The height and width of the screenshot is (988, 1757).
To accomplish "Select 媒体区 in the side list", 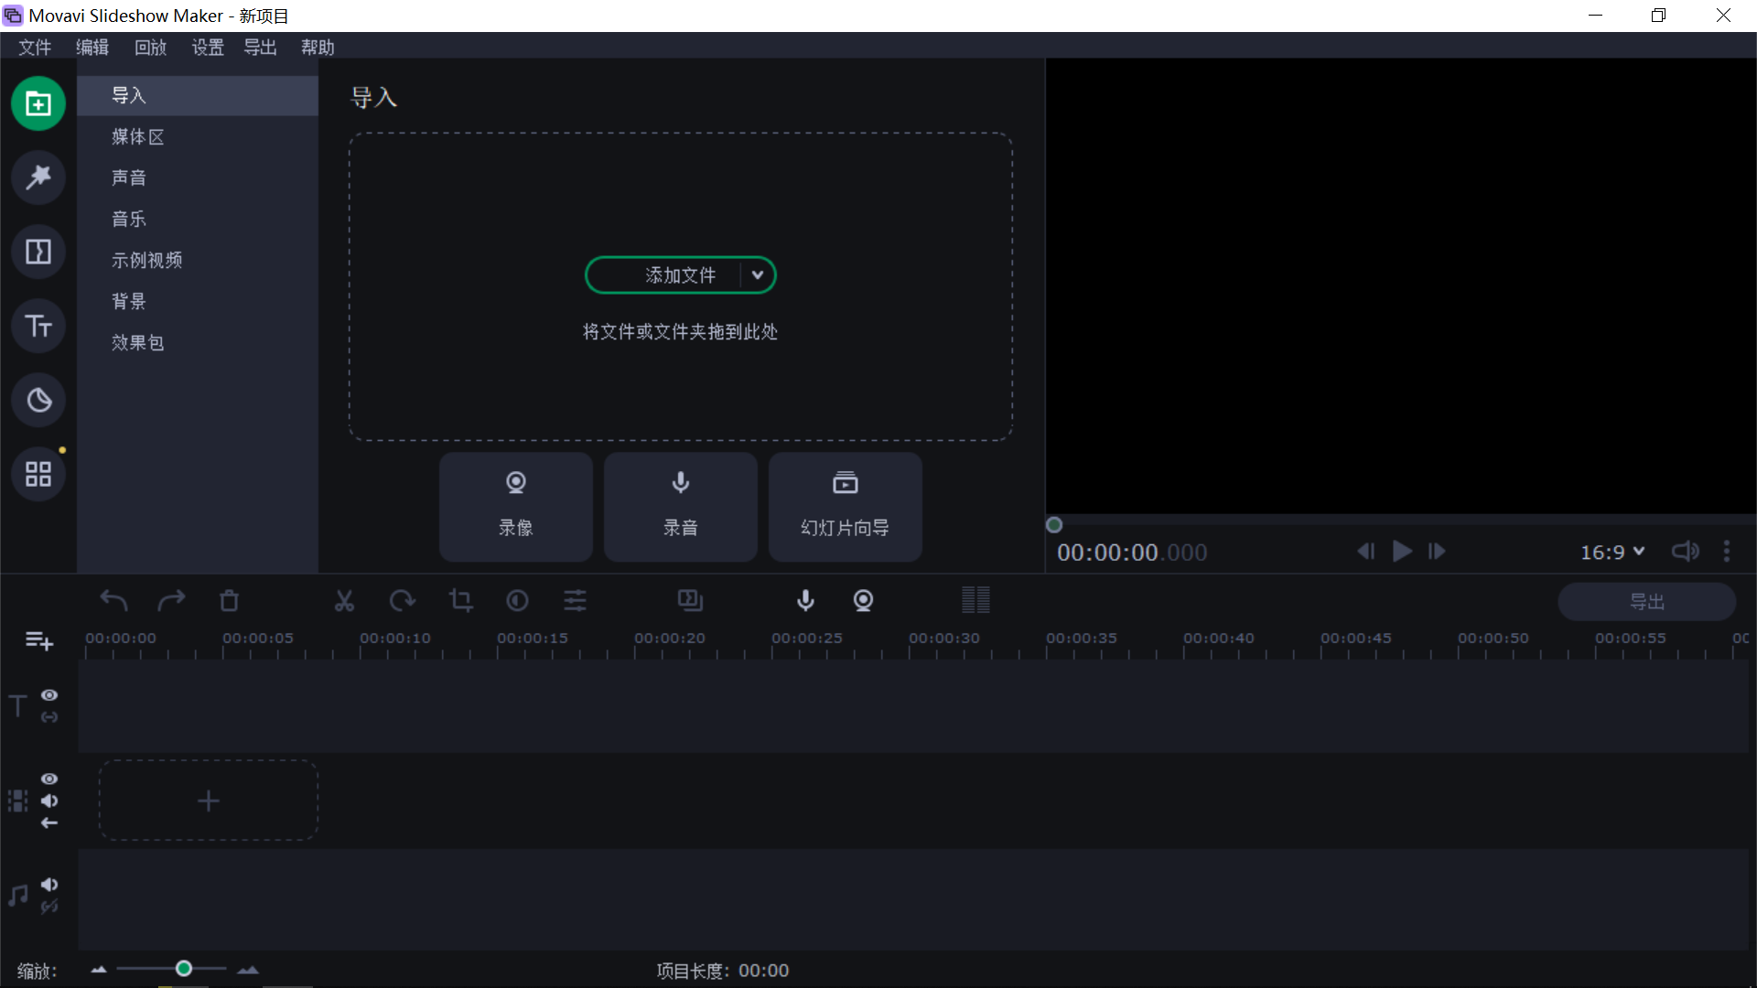I will click(198, 136).
